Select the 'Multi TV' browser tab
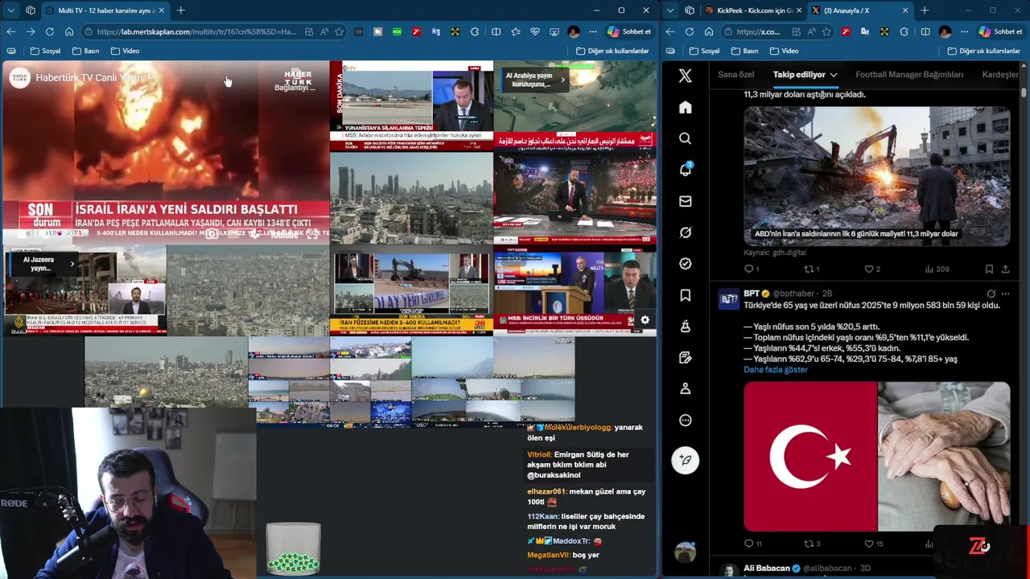Image resolution: width=1030 pixels, height=579 pixels. (105, 10)
